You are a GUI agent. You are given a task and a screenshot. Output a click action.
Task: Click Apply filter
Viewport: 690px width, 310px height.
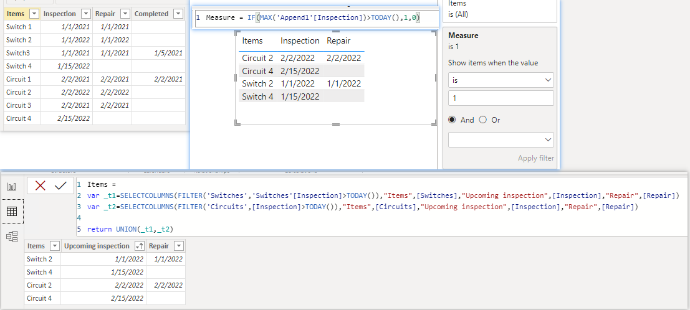(536, 158)
